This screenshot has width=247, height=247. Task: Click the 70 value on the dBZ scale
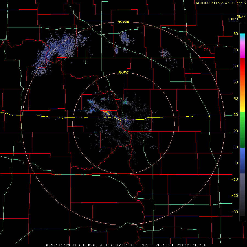coord(236,50)
